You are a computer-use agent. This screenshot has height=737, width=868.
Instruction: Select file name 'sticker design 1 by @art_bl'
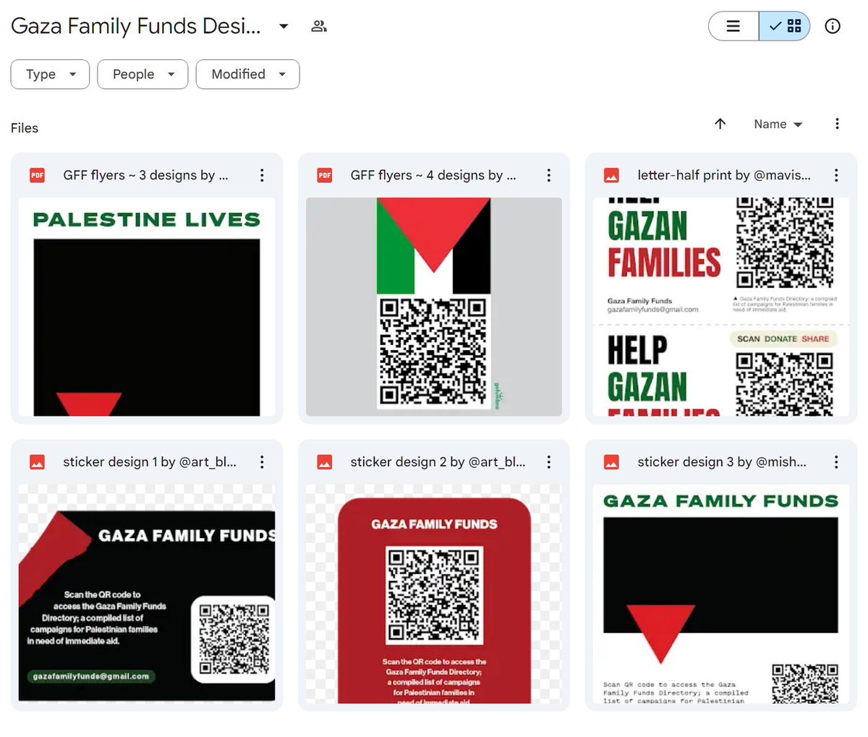[150, 461]
